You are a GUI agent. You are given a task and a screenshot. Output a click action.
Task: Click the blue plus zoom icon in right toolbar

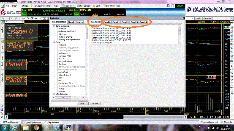point(232,35)
